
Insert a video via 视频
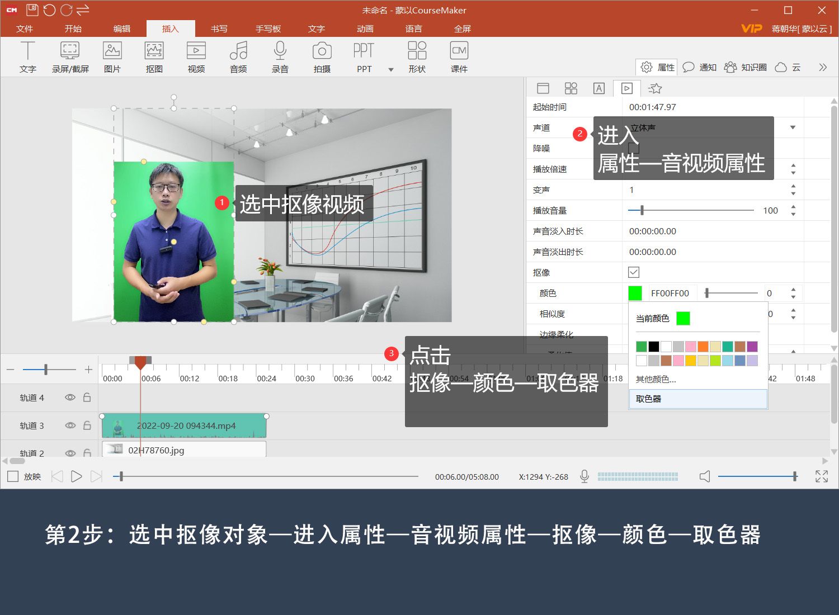click(x=196, y=57)
